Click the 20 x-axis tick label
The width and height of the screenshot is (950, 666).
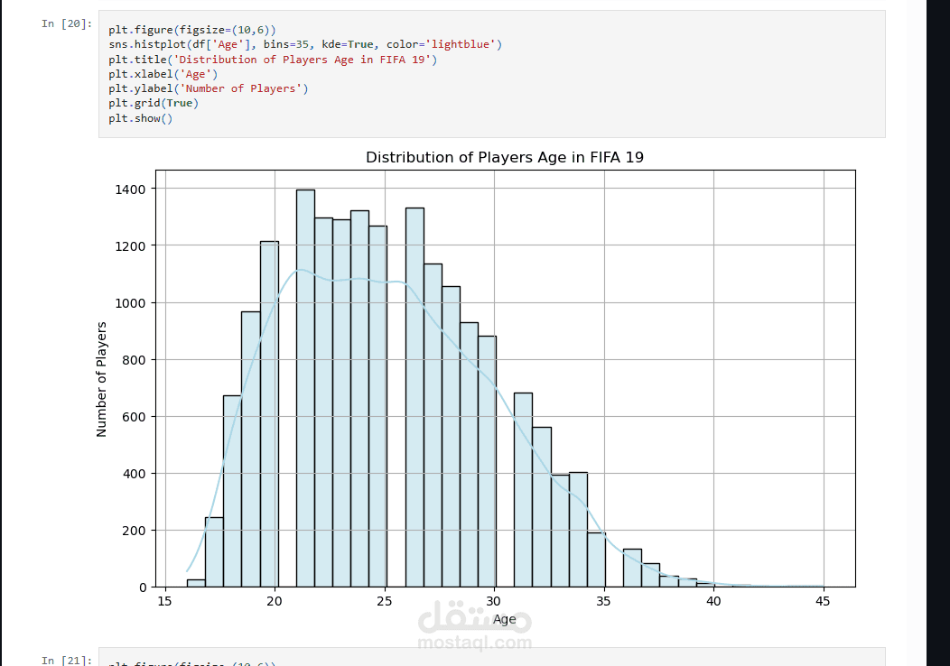[275, 601]
